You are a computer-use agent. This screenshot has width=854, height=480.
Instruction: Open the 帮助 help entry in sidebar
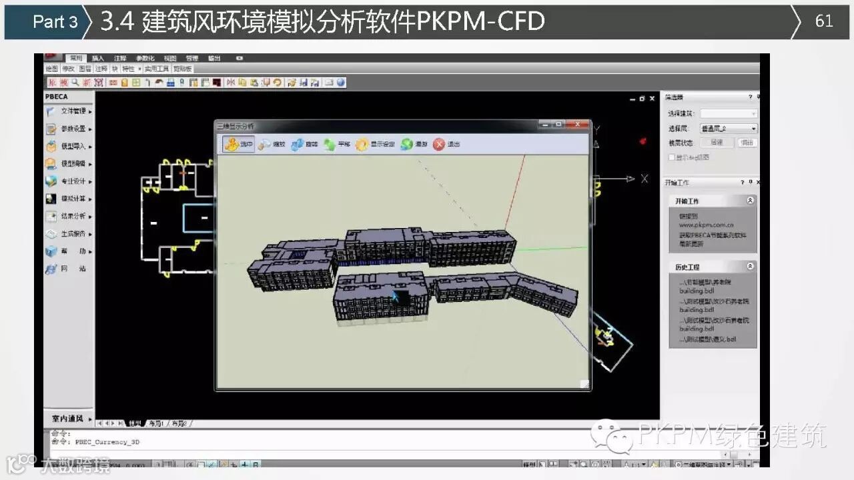pyautogui.click(x=68, y=251)
